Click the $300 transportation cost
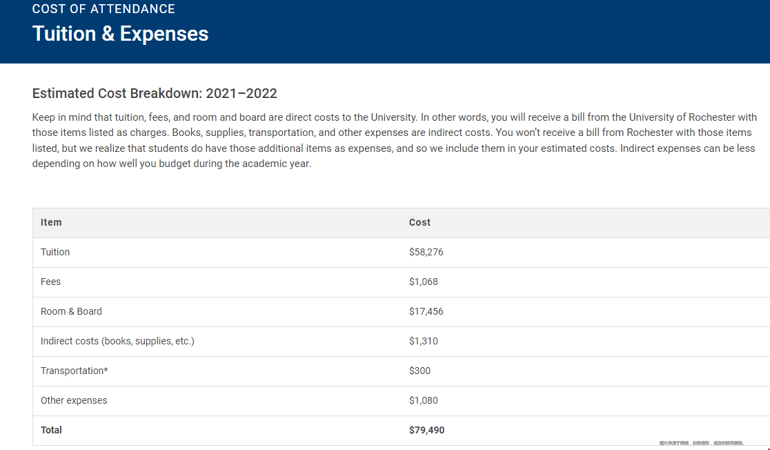The height and width of the screenshot is (450, 770). click(420, 371)
